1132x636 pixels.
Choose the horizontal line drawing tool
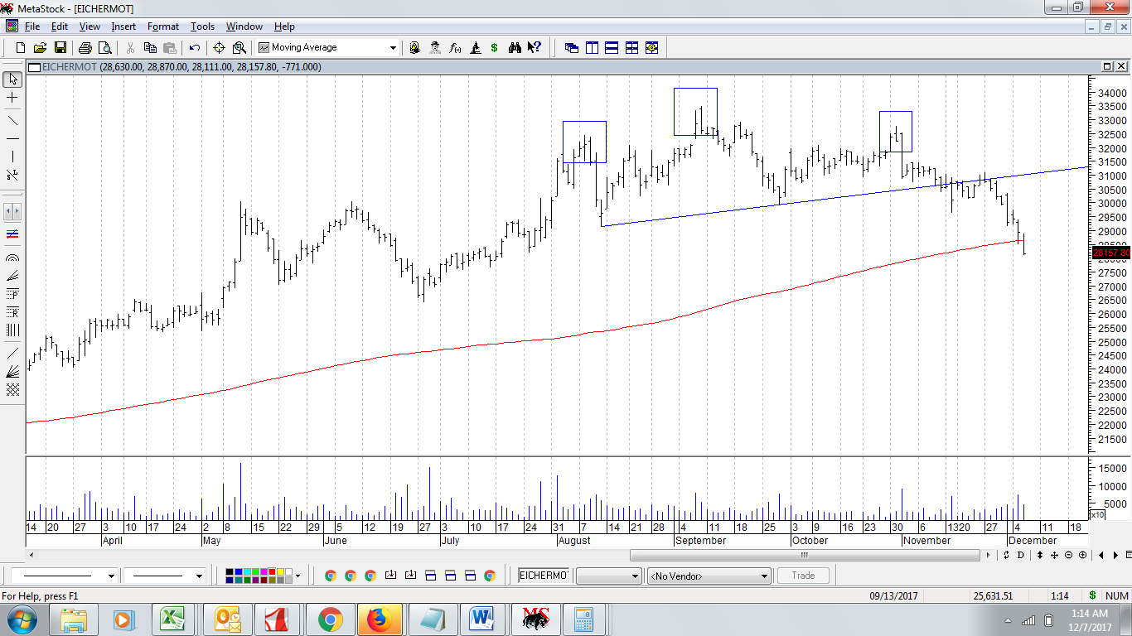[x=12, y=138]
